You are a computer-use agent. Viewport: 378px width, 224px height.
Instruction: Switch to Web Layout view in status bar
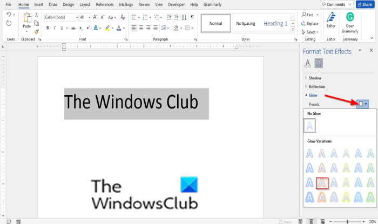click(x=322, y=221)
